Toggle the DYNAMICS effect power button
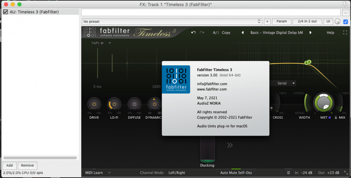The height and width of the screenshot is (178, 351). pos(155,104)
